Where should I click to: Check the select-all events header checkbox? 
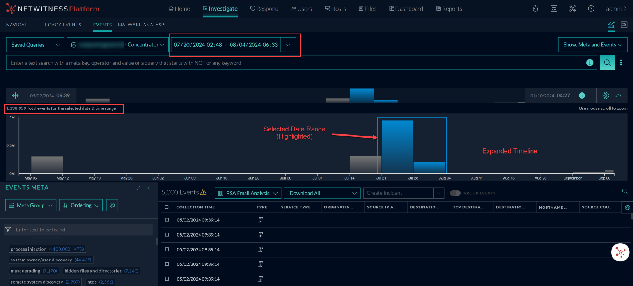[167, 207]
